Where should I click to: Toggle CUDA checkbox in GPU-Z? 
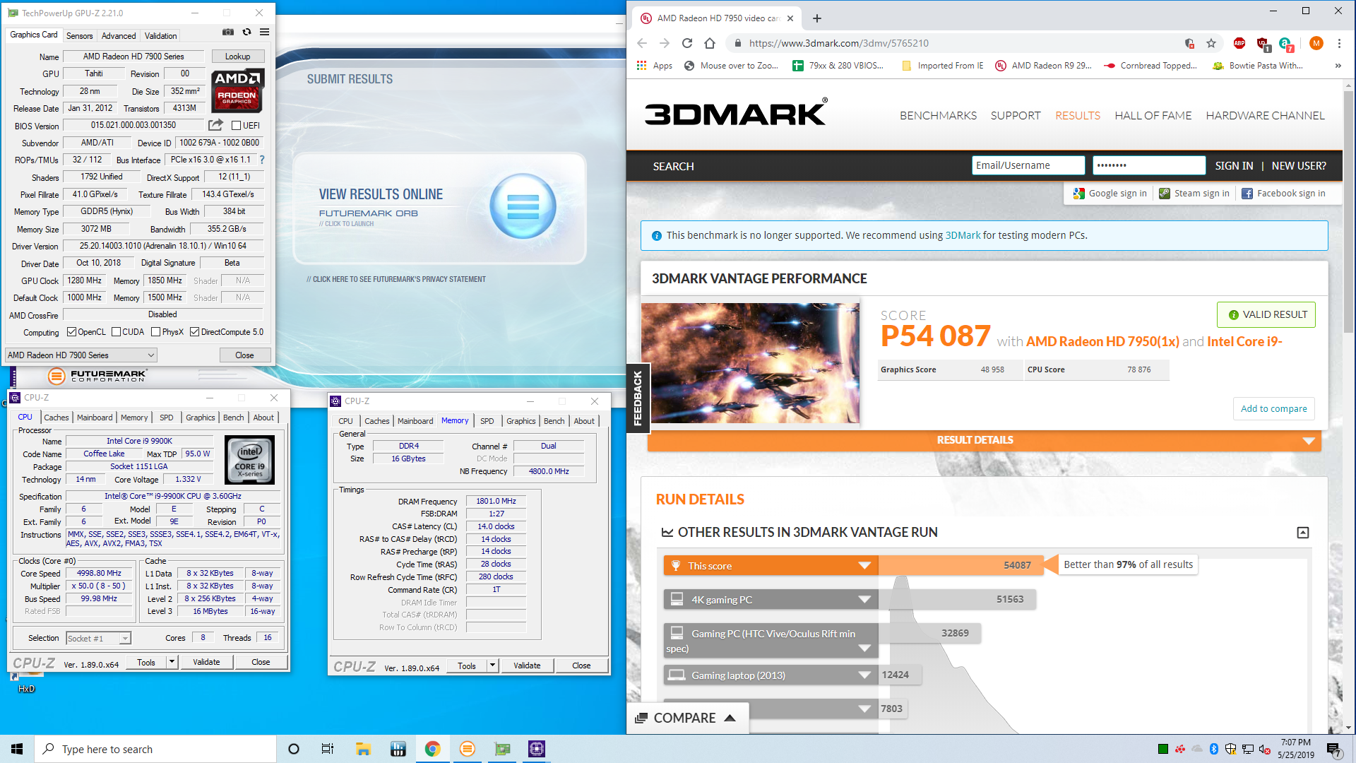point(117,332)
